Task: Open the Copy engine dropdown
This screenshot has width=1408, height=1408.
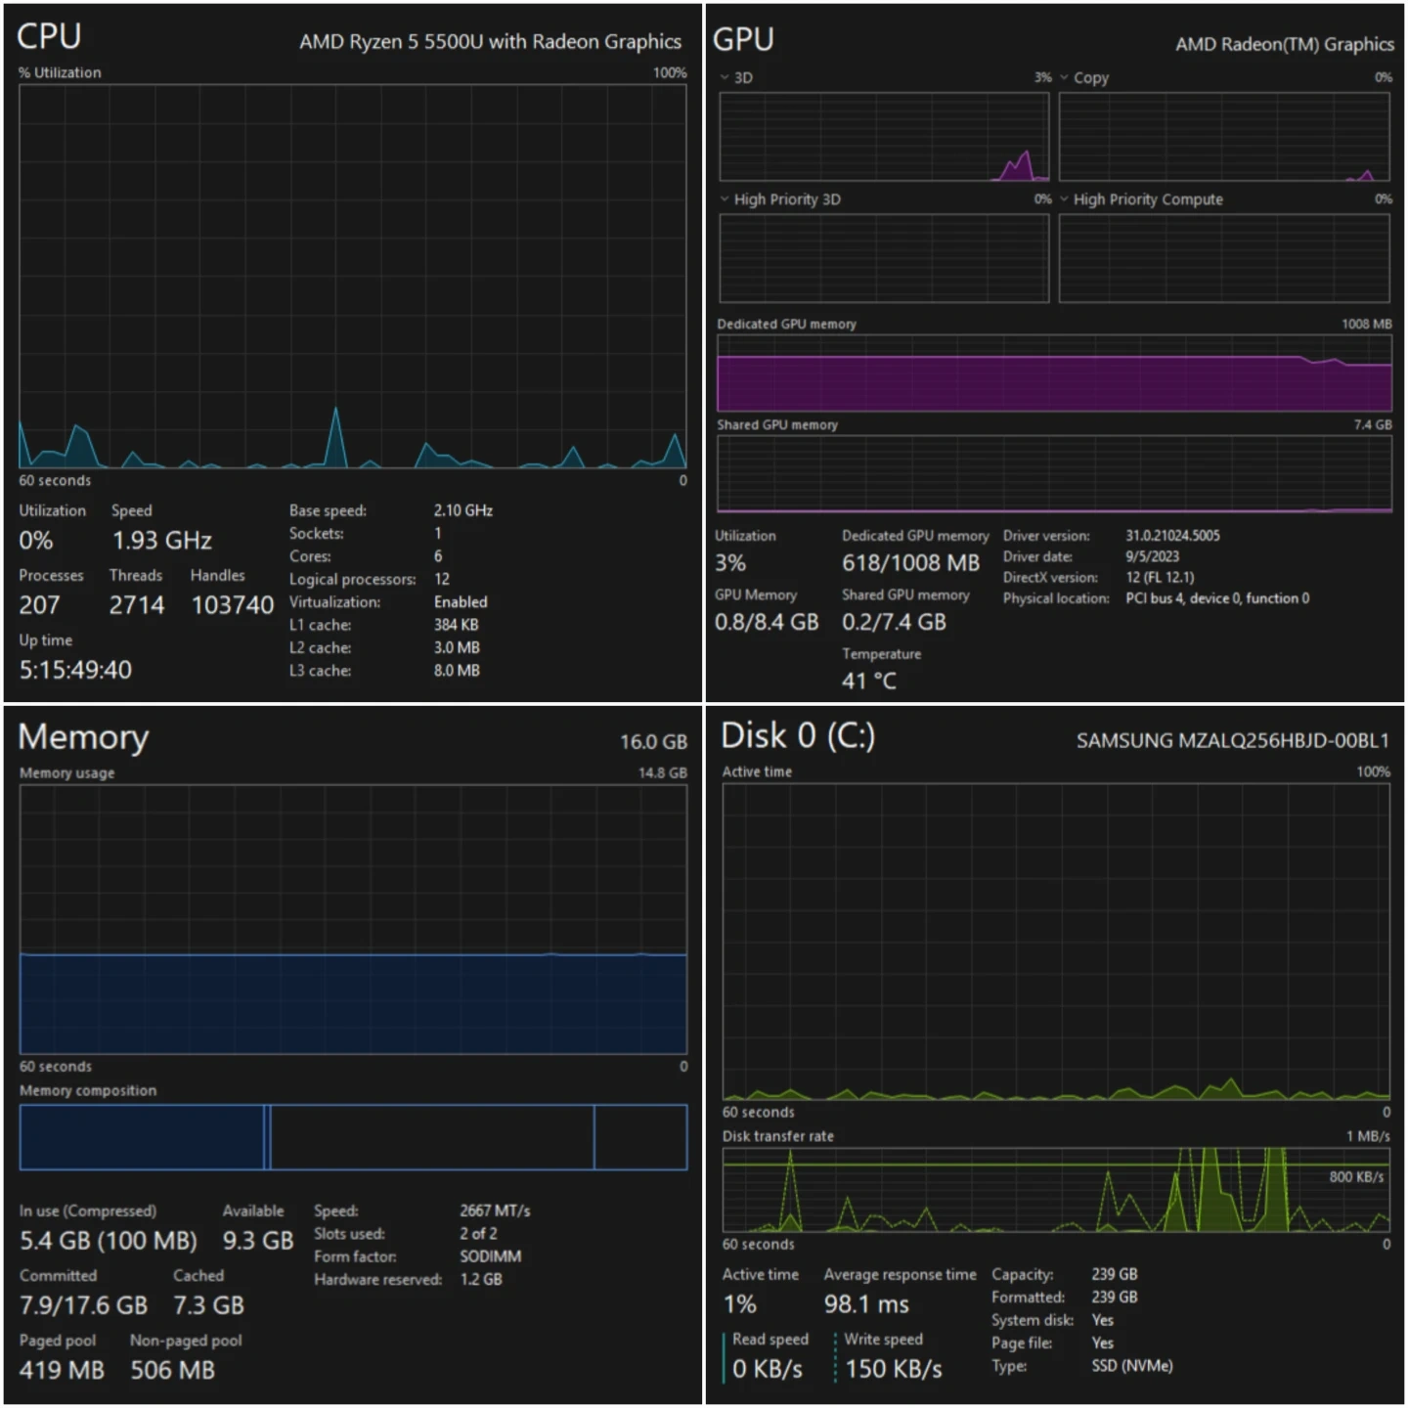Action: point(1064,77)
